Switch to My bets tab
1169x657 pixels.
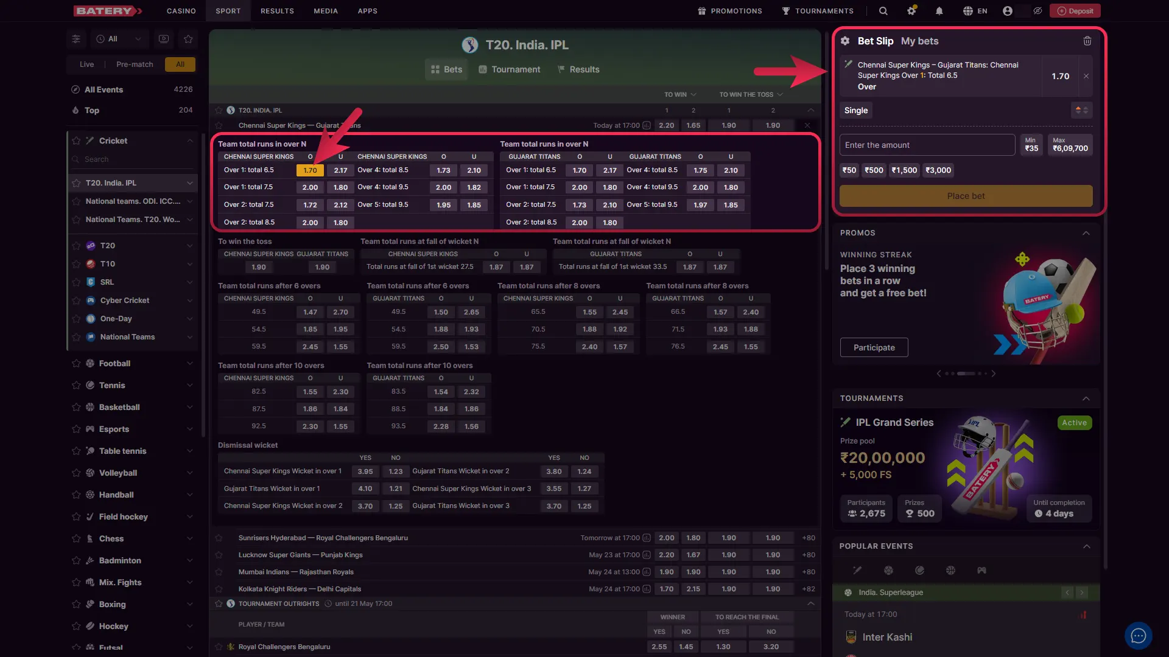[919, 41]
